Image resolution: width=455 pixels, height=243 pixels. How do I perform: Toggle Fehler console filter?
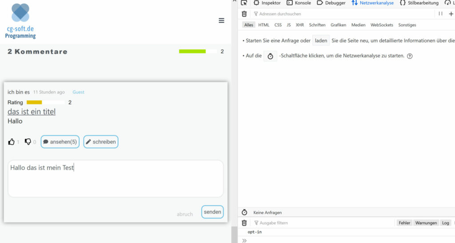pos(404,223)
